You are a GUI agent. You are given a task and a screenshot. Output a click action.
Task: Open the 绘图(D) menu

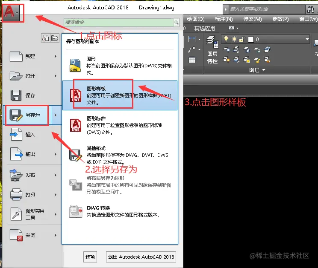coord(195,19)
